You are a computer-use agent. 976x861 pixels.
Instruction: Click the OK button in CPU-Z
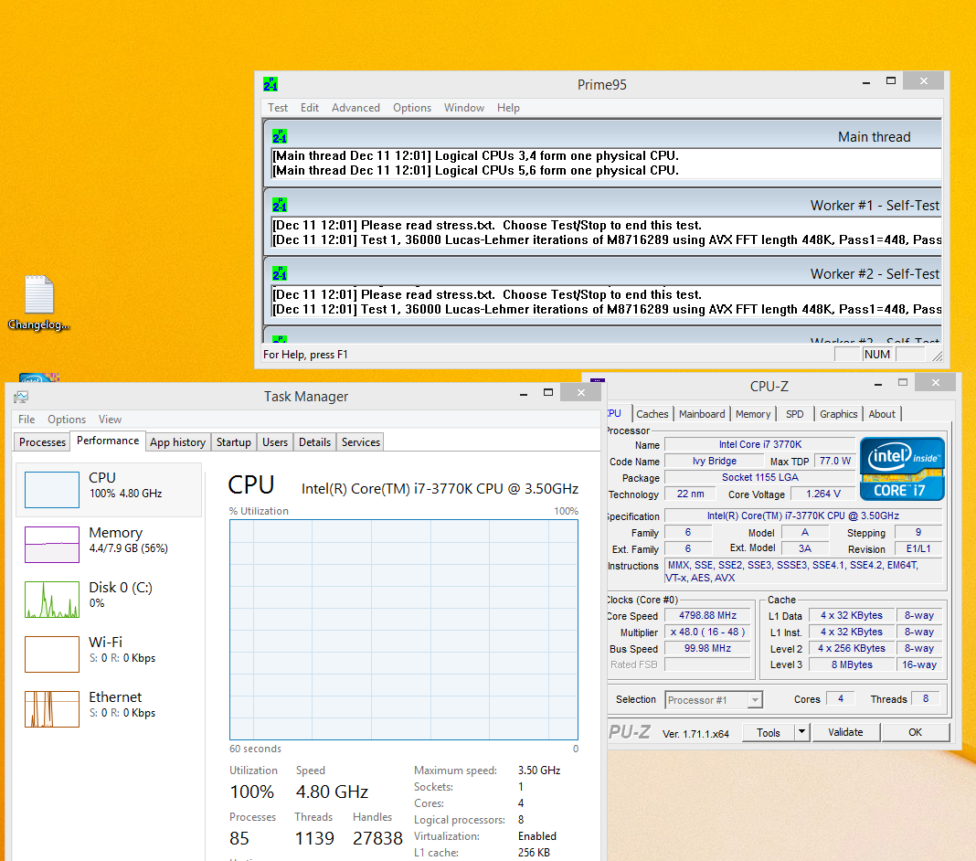(915, 732)
